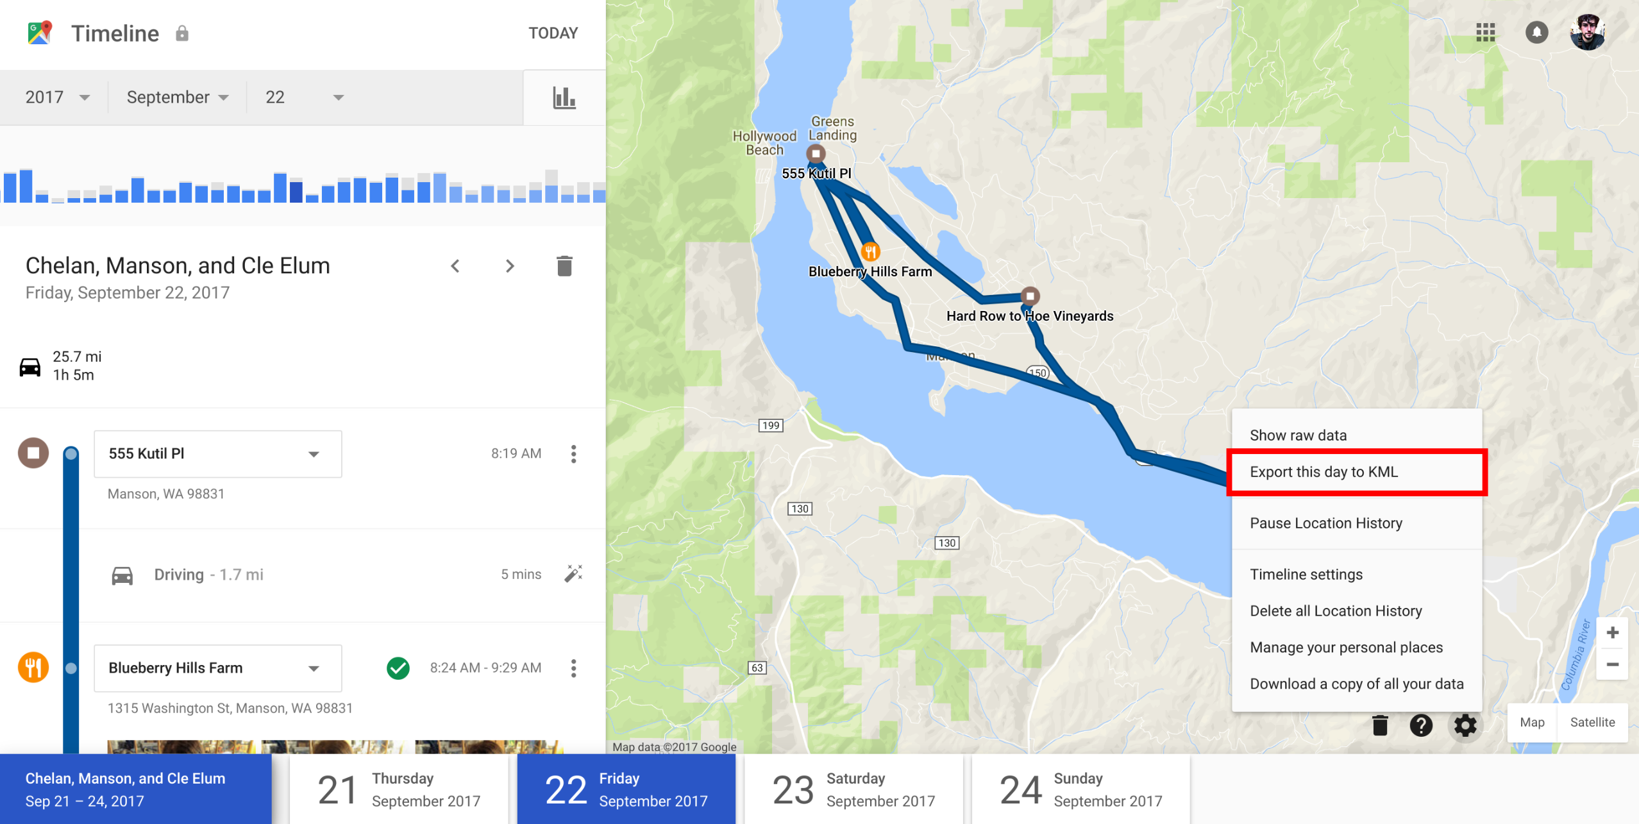Click the edit wand icon for Driving segment

coord(573,574)
